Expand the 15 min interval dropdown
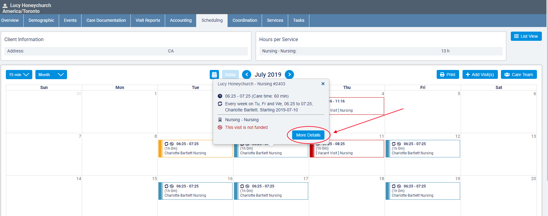548x216 pixels. coord(19,75)
